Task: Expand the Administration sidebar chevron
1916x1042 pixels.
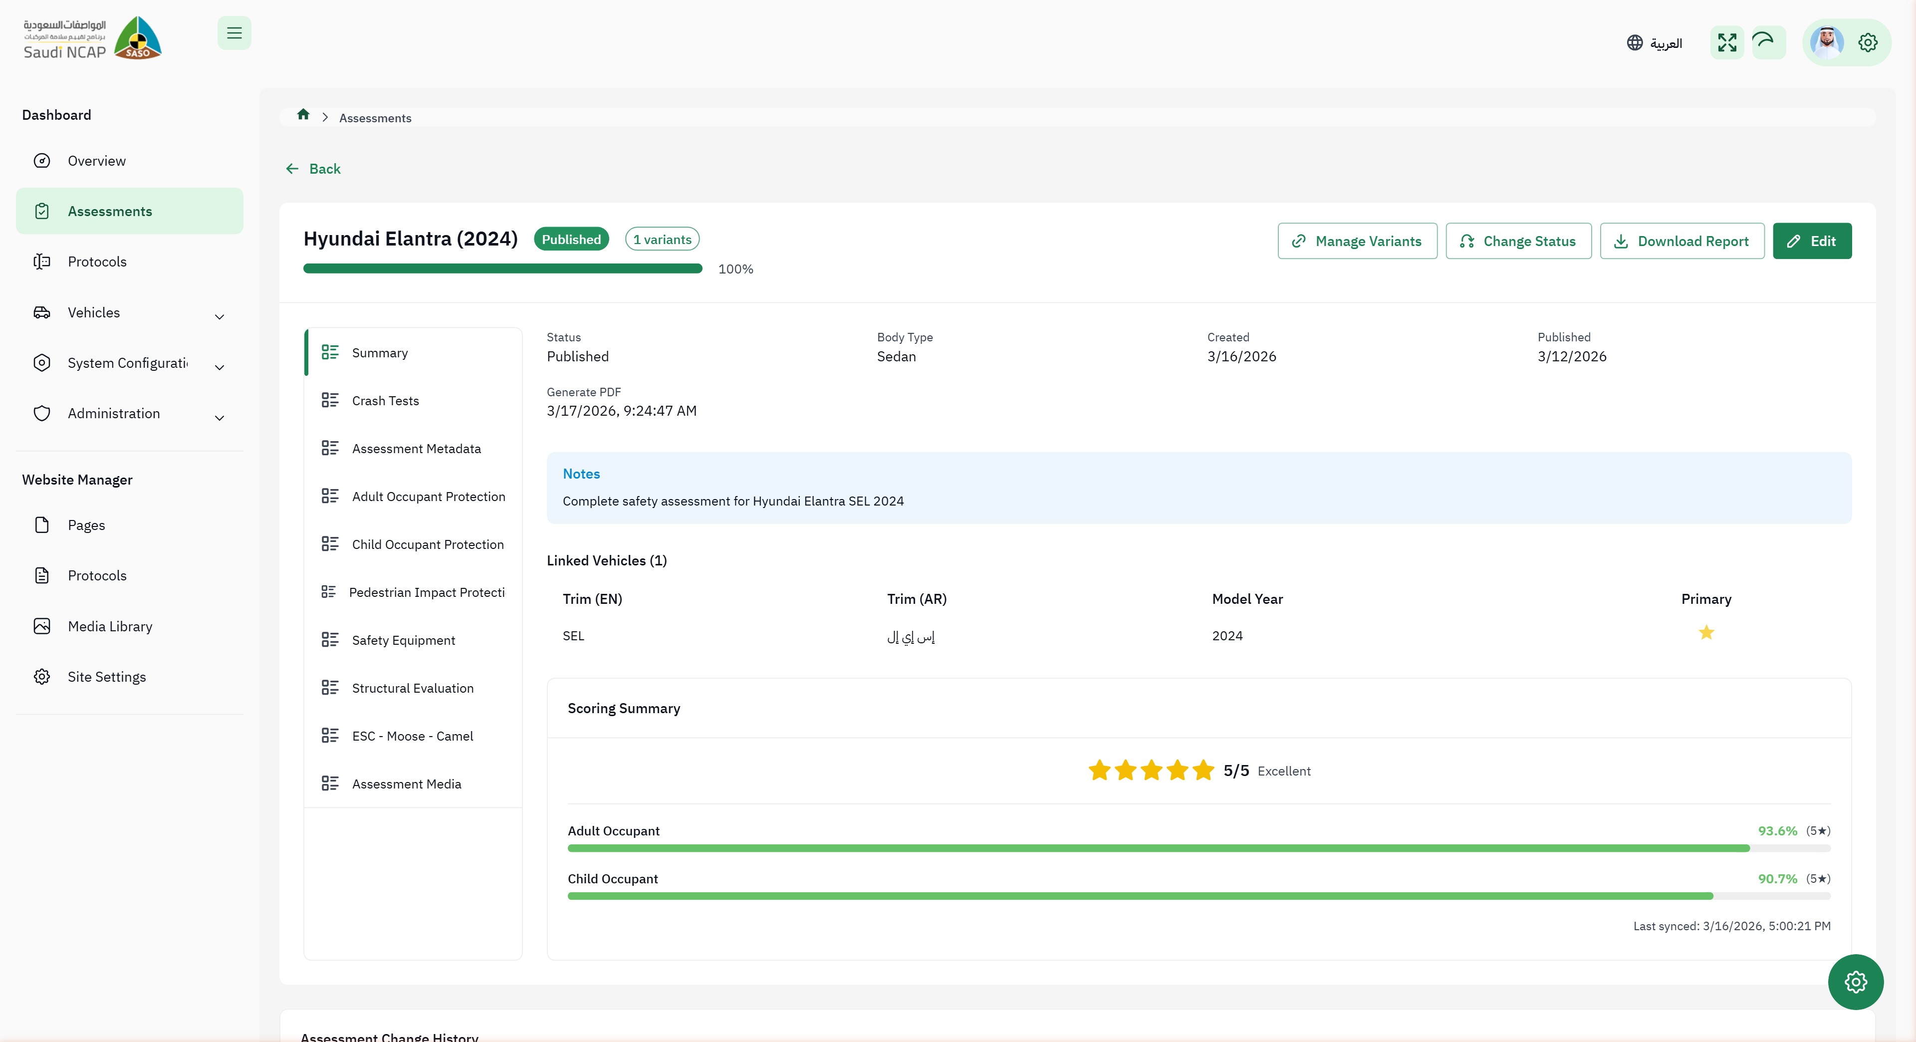Action: pos(220,417)
